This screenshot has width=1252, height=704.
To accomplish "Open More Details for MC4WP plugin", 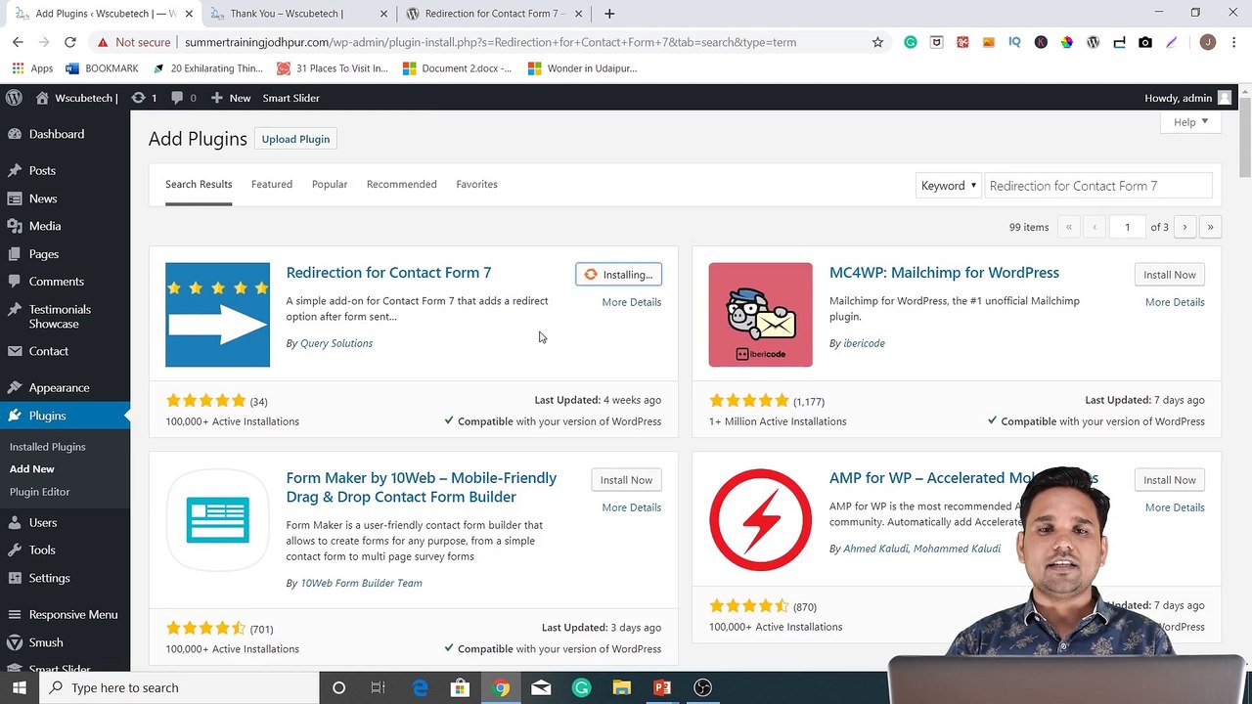I will click(x=1175, y=302).
